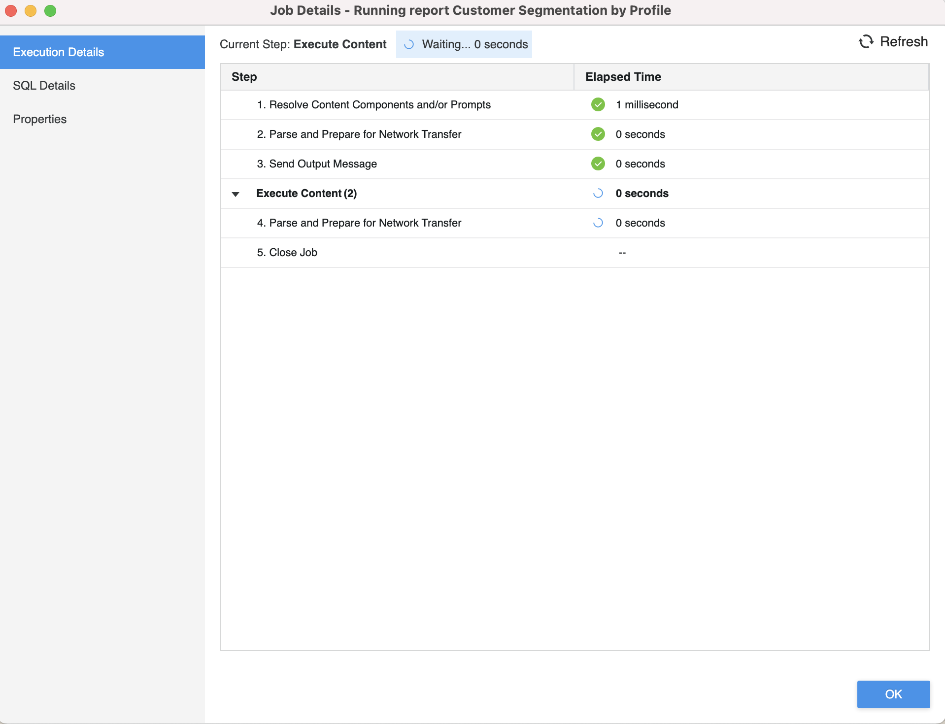Select step 1 Resolve Content Components row
Image resolution: width=945 pixels, height=724 pixels.
(x=373, y=105)
